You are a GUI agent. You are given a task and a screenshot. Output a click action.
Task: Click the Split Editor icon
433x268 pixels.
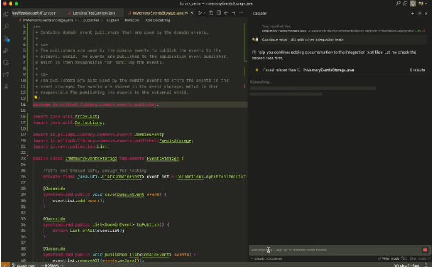point(219,13)
